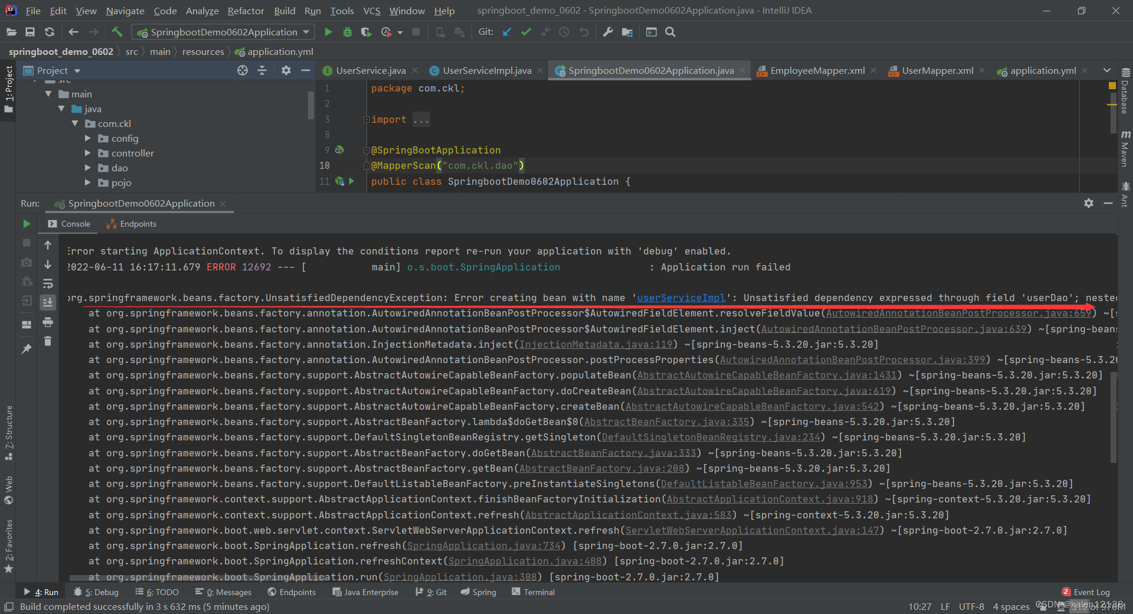Screen dimensions: 1133x614
Task: Hide the Project panel with the minus icon
Action: 305,70
